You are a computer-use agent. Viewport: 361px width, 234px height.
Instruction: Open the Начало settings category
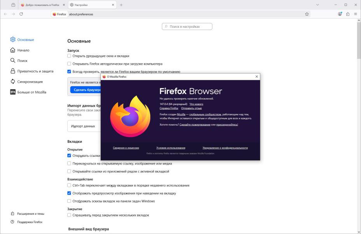(23, 50)
